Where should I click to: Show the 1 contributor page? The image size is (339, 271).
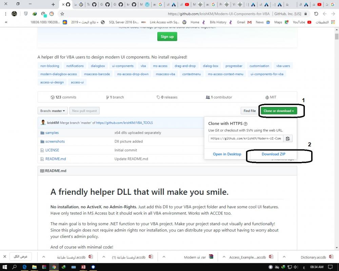tap(219, 97)
